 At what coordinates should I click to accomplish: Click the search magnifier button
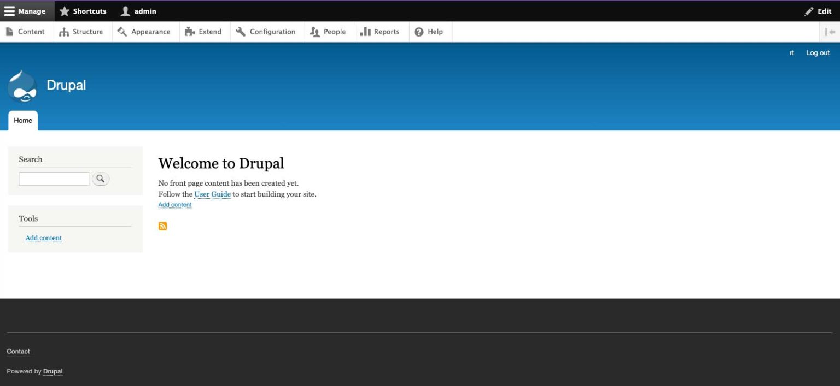[x=101, y=179]
